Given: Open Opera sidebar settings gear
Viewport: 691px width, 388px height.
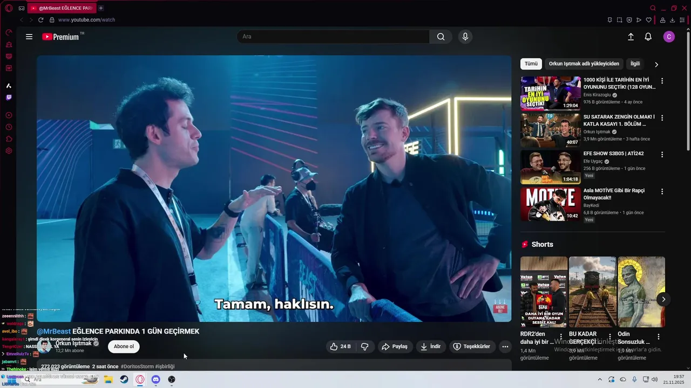Looking at the screenshot, I should click(9, 151).
